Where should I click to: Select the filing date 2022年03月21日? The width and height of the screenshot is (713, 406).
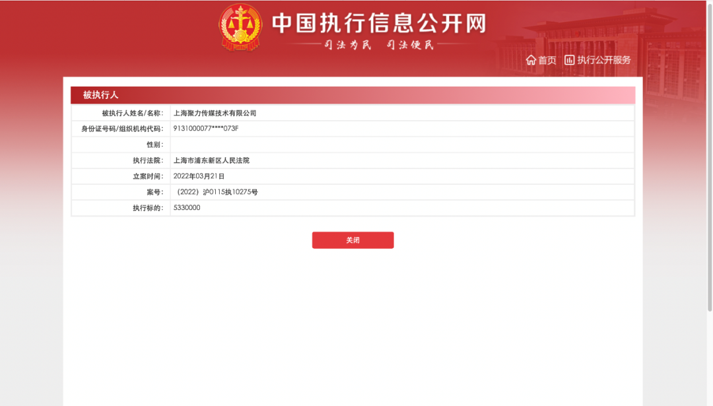(x=199, y=176)
